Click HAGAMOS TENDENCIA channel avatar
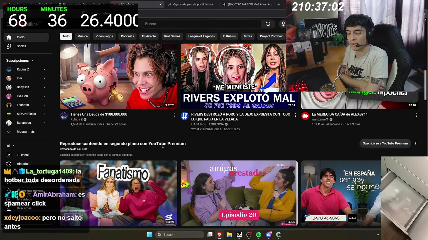The image size is (428, 240). click(x=184, y=116)
